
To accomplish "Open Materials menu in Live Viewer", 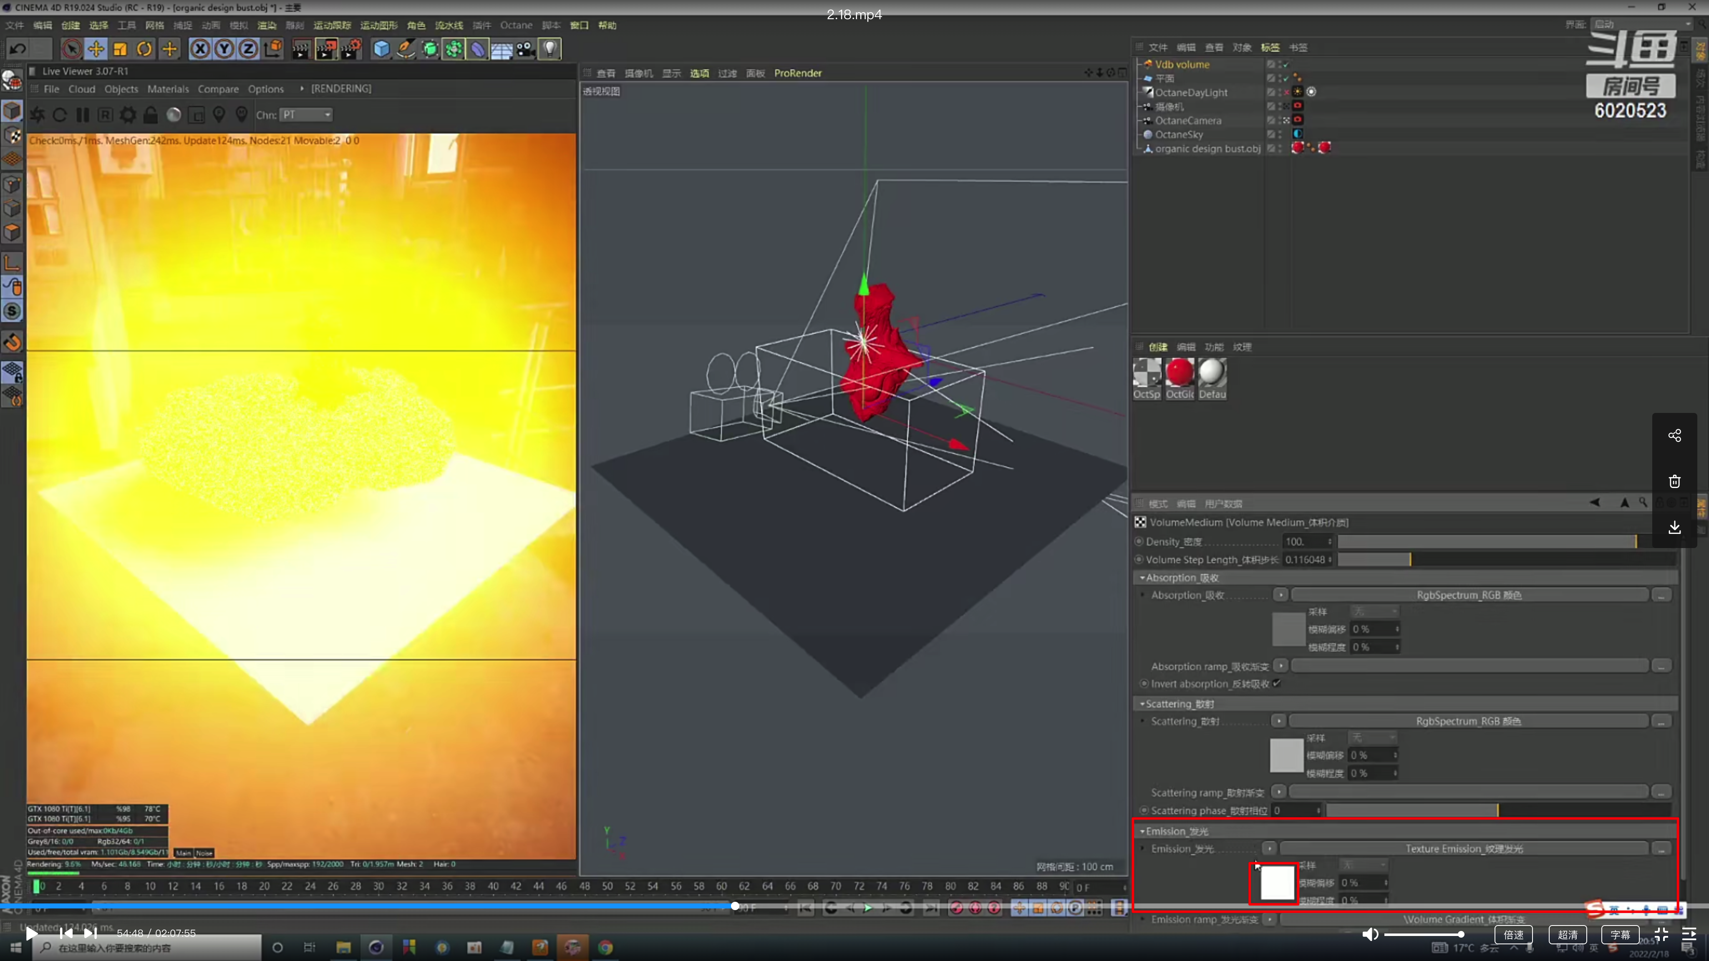I will (x=168, y=89).
